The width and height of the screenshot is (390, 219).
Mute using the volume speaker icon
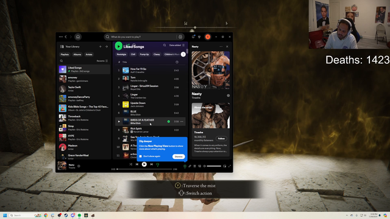point(205,166)
